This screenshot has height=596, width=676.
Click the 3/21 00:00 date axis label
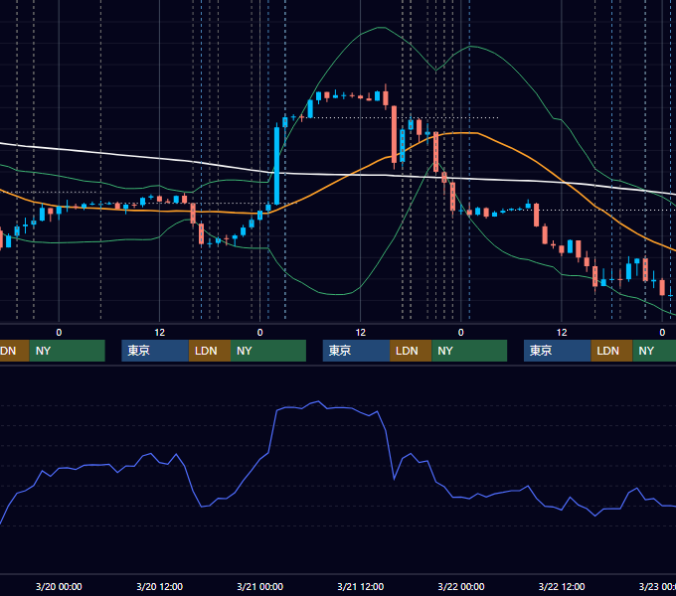coord(260,586)
